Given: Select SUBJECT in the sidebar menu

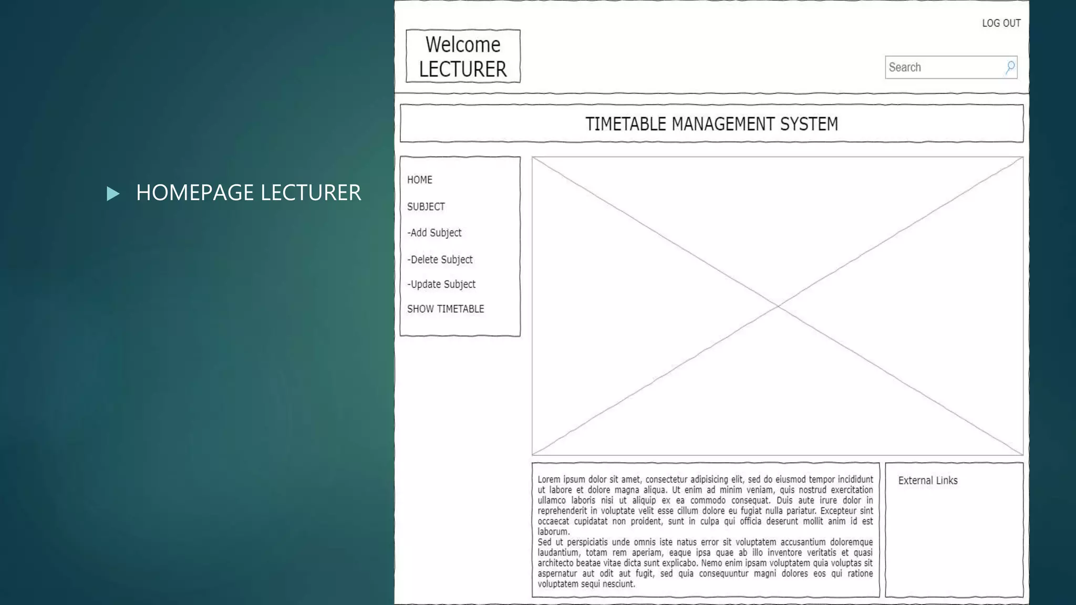Looking at the screenshot, I should [x=426, y=206].
